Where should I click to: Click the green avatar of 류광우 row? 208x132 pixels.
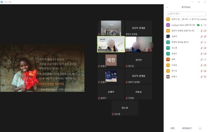[168, 42]
